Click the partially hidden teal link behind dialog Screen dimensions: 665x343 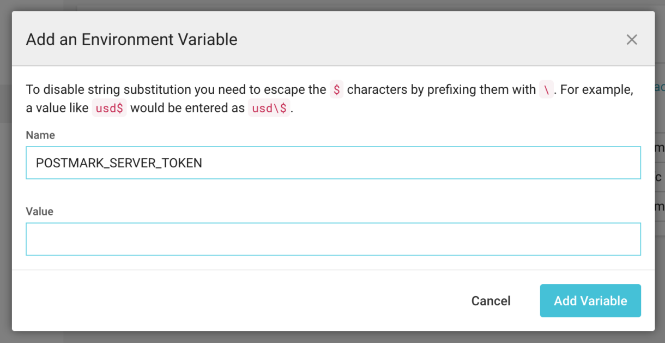[x=659, y=87]
